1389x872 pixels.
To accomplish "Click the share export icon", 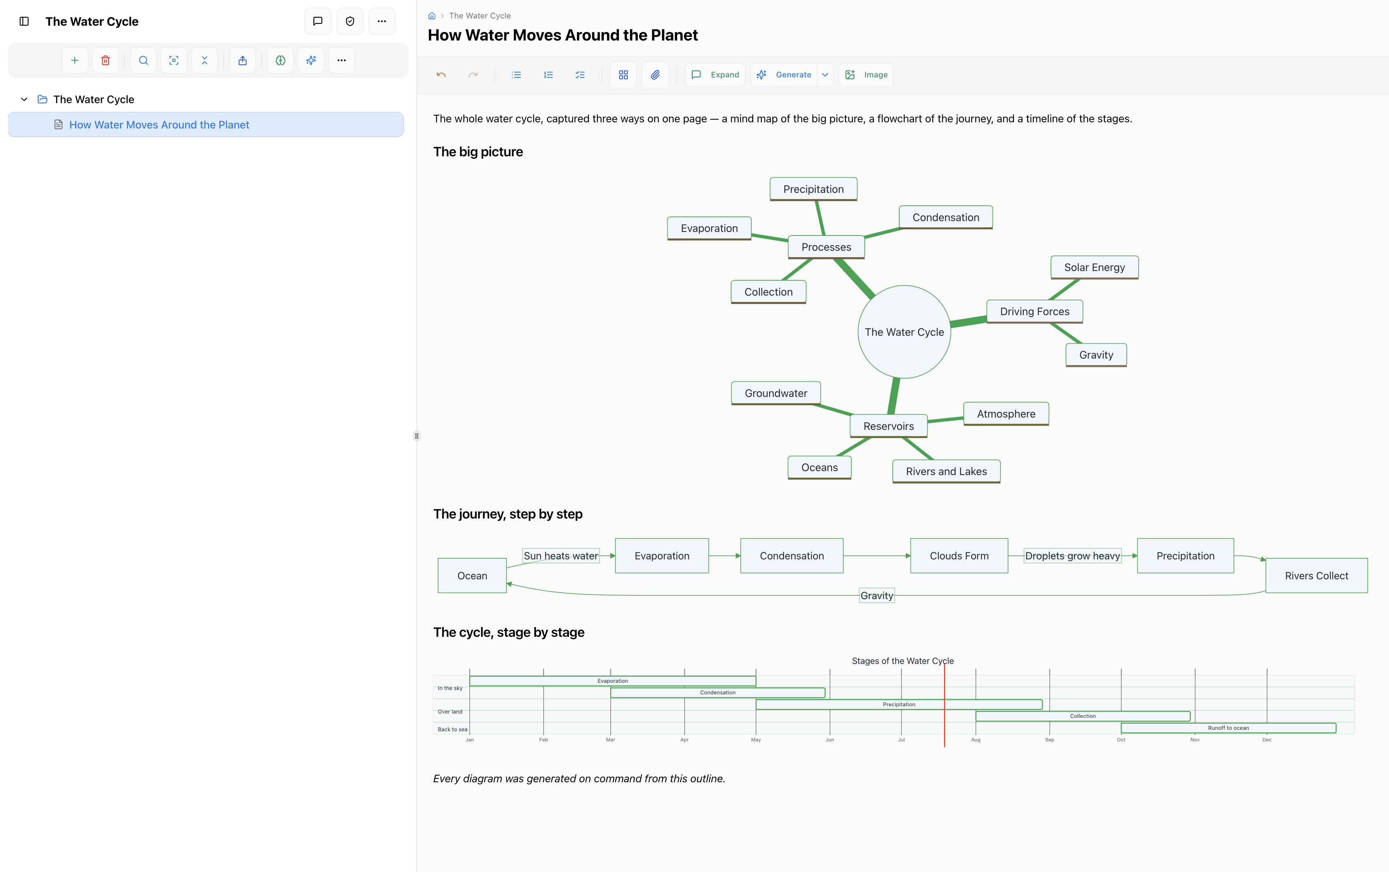I will [x=243, y=60].
